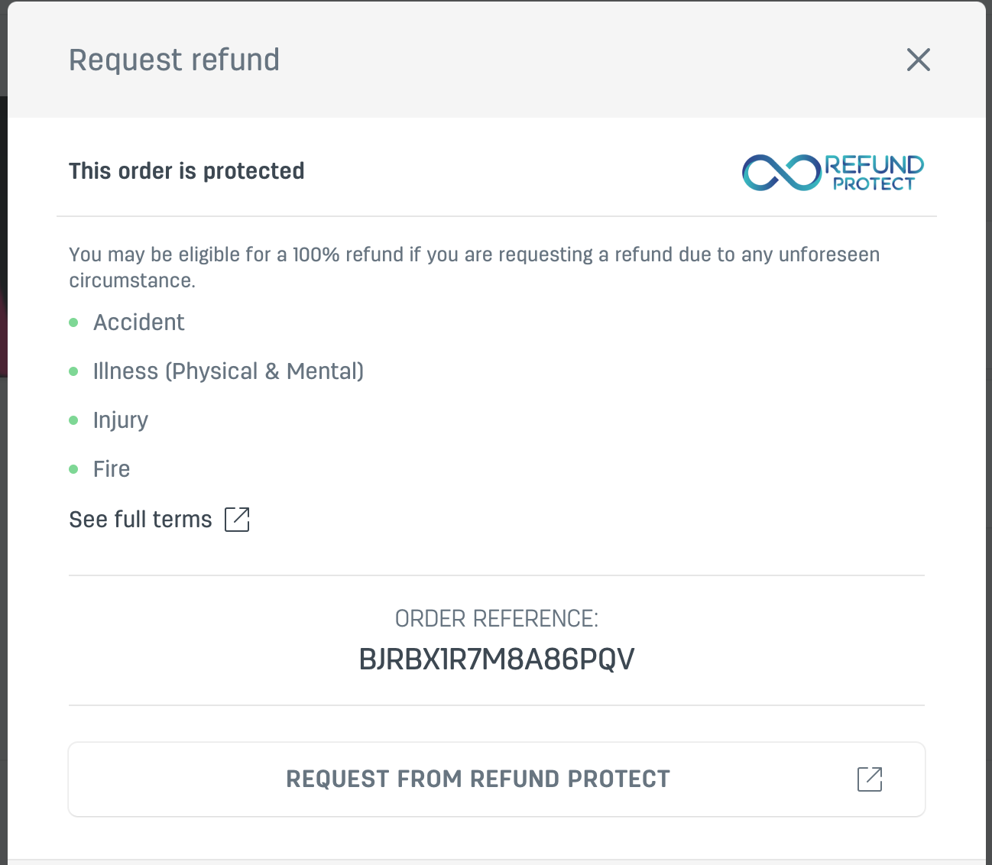Select the Injury list item
The image size is (992, 865).
coord(121,420)
